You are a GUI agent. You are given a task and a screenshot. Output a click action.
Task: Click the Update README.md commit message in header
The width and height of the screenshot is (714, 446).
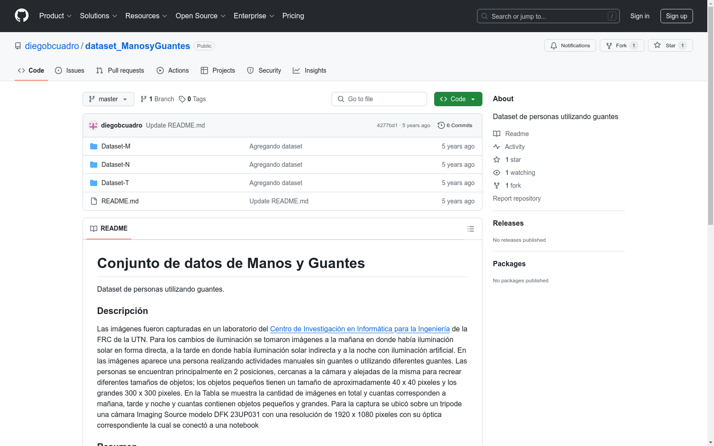(x=175, y=125)
